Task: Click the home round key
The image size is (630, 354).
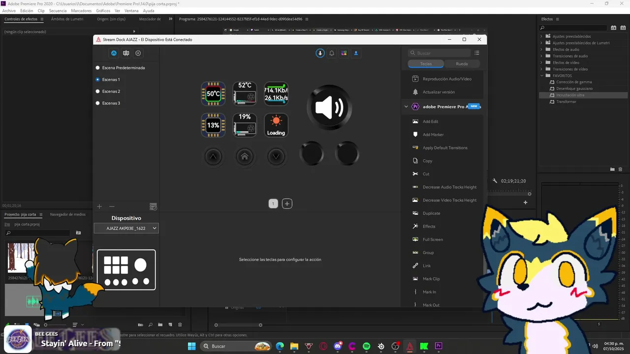Action: coord(245,156)
